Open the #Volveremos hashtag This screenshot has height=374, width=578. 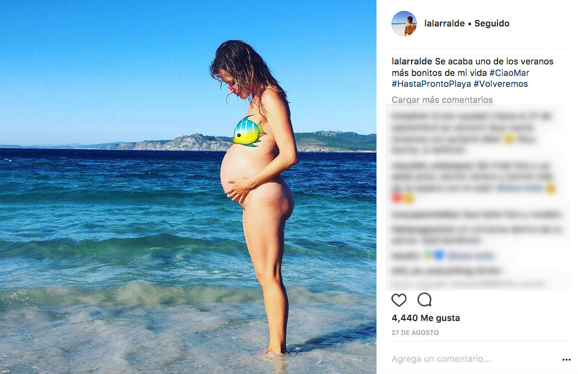[501, 83]
